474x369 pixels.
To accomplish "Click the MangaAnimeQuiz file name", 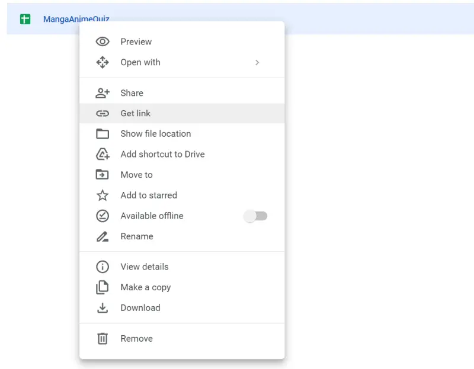I will tap(76, 19).
